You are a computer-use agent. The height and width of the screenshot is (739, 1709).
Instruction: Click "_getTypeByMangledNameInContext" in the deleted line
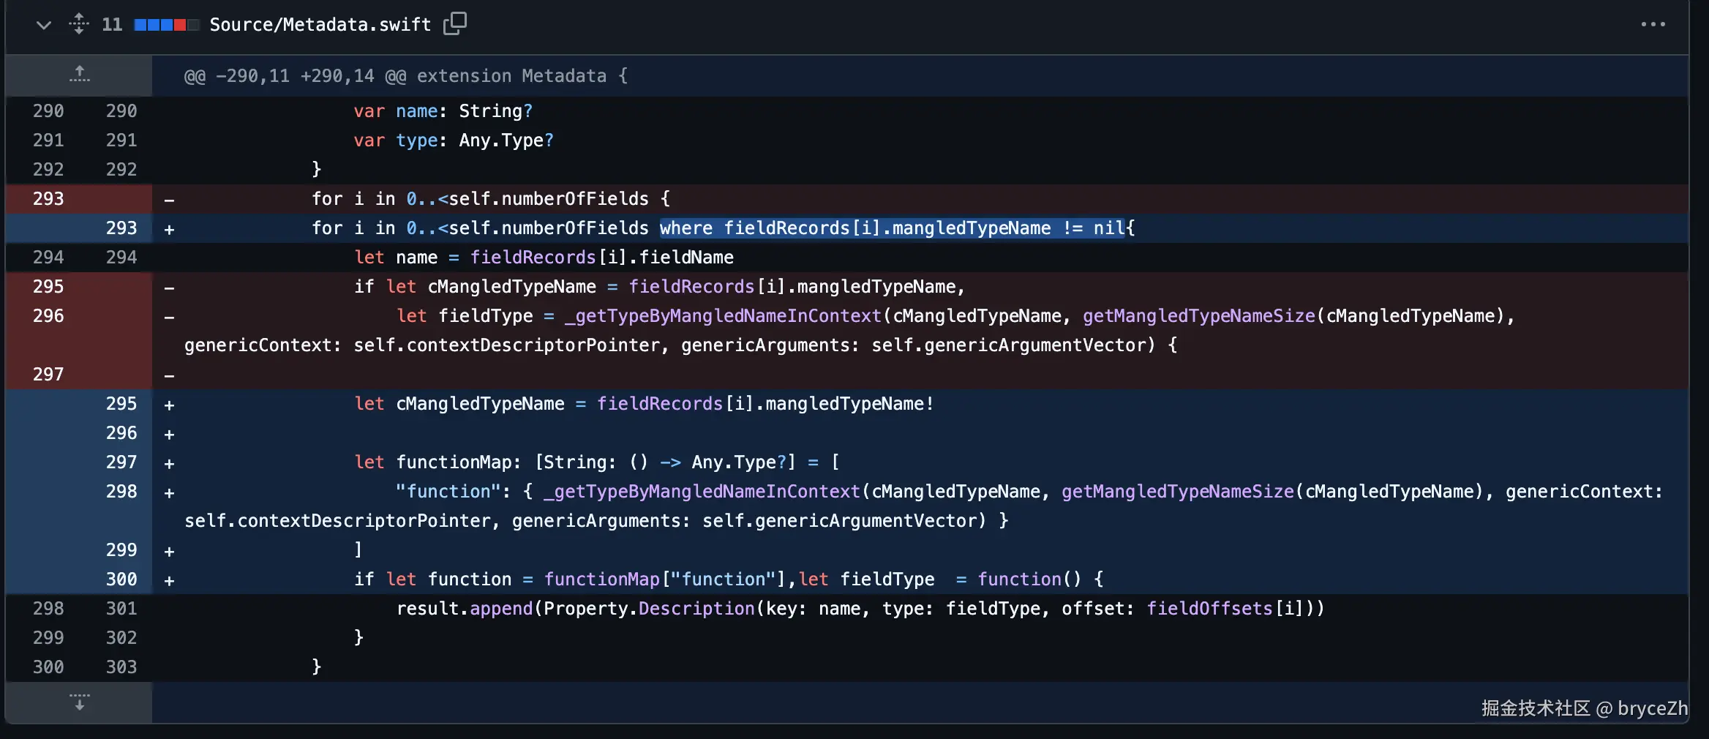[x=723, y=316]
